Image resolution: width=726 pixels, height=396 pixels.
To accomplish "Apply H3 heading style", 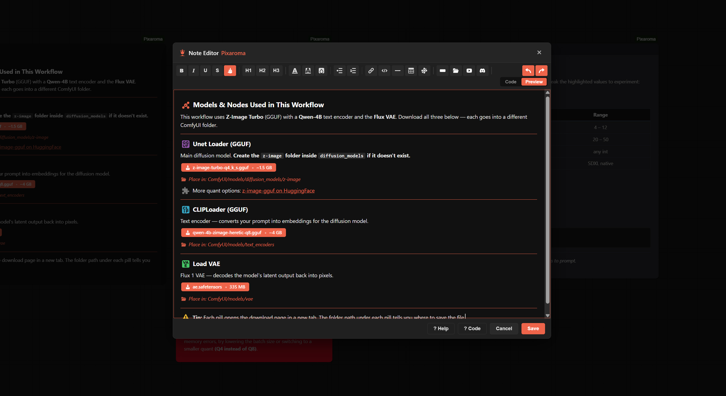I will tap(276, 70).
